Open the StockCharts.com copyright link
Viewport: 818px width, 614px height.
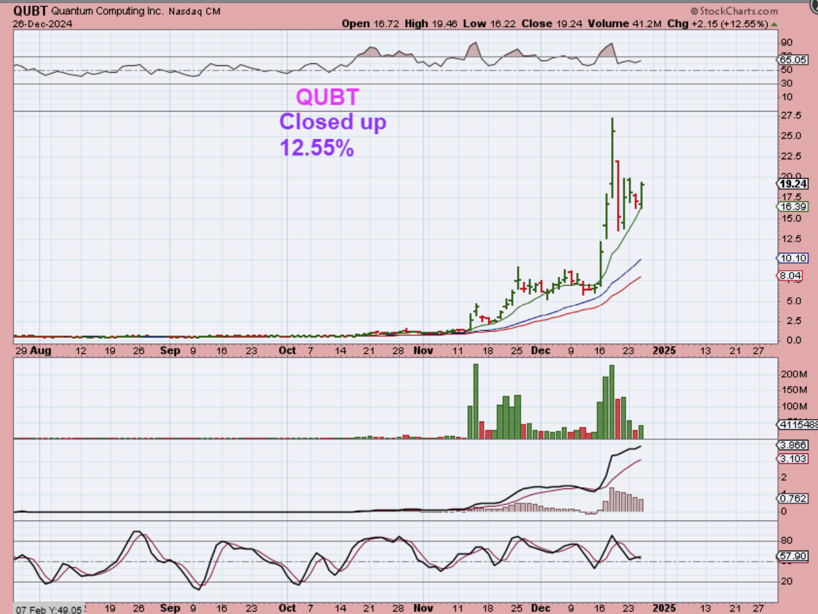[734, 11]
